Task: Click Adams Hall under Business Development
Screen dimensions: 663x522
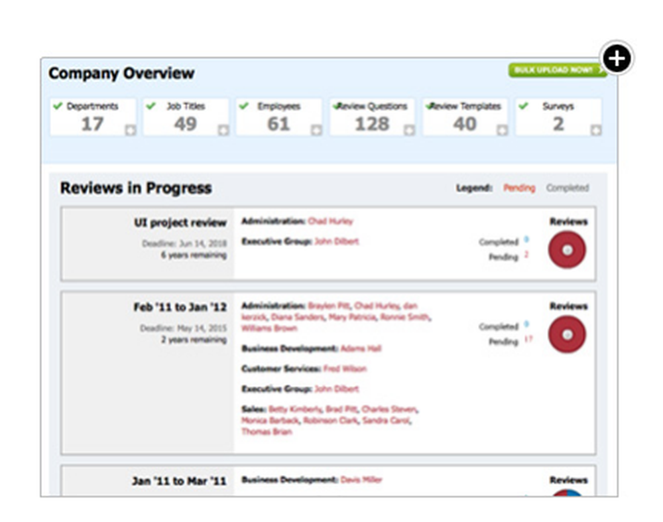Action: point(361,349)
